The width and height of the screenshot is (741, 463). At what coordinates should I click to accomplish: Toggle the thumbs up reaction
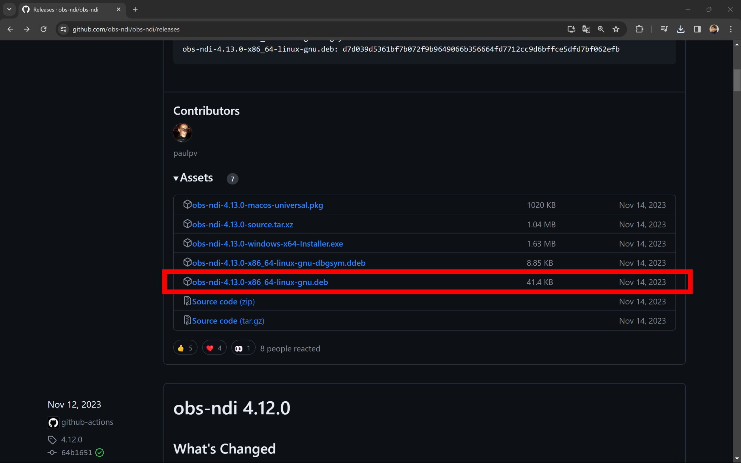click(185, 348)
